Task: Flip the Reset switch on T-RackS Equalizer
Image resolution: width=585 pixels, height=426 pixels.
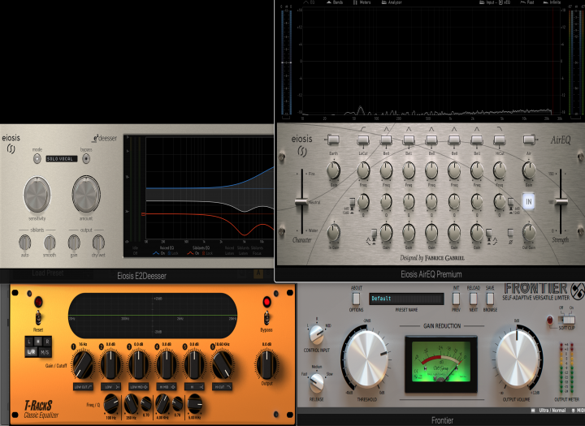Action: [x=38, y=317]
